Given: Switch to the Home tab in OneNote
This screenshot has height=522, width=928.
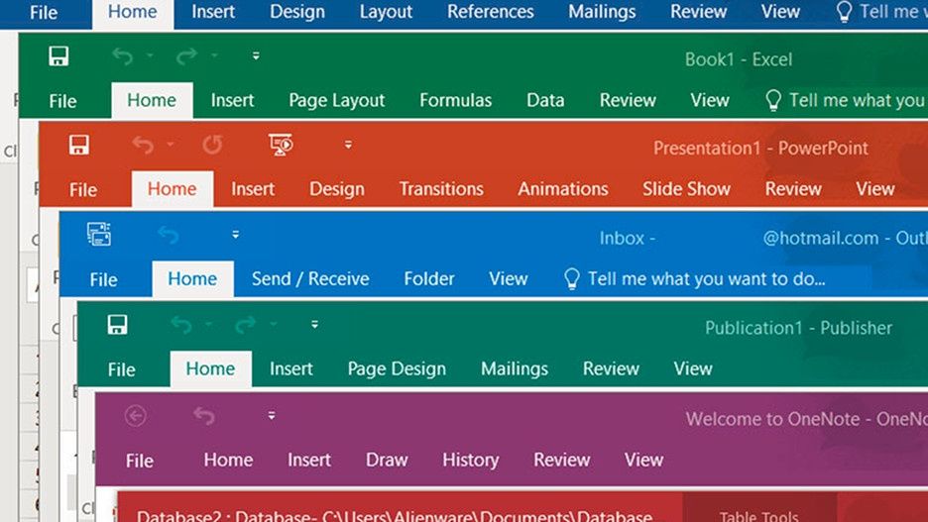Looking at the screenshot, I should pyautogui.click(x=228, y=460).
